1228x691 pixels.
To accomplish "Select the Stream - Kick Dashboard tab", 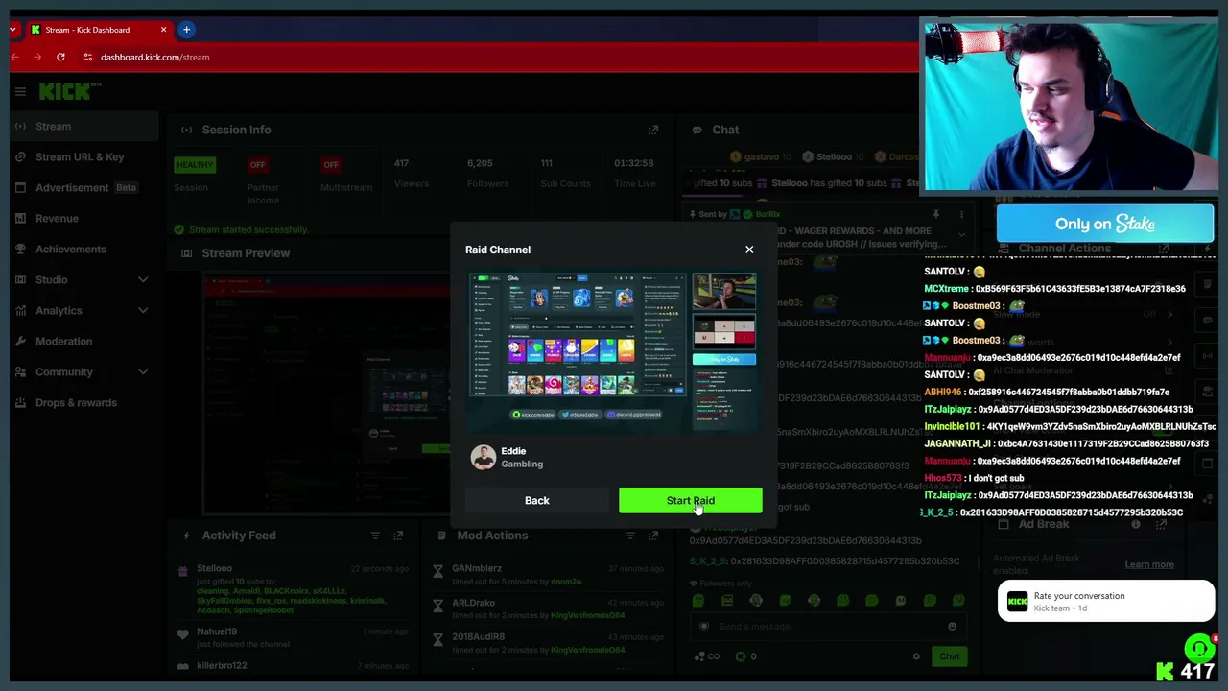I will 99,30.
